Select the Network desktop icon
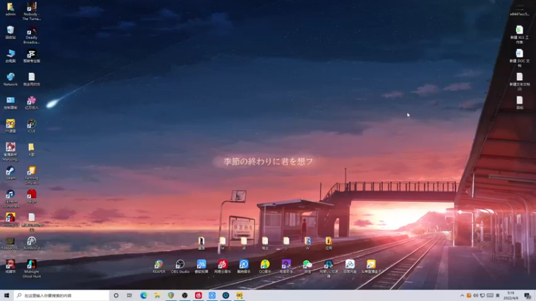The image size is (536, 301). click(10, 79)
